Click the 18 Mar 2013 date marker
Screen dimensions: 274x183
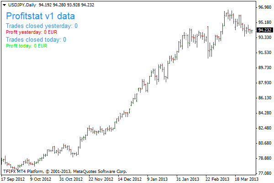click(x=247, y=179)
